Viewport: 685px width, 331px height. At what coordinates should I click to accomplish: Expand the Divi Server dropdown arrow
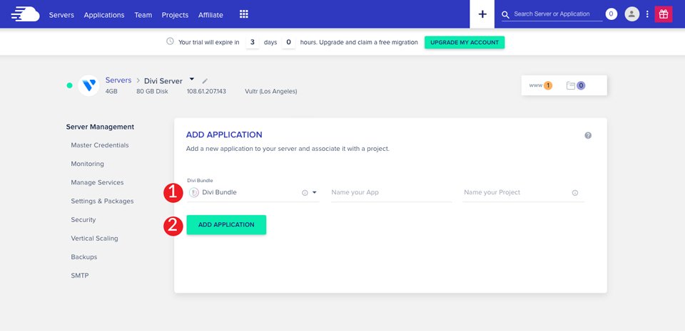(x=191, y=80)
